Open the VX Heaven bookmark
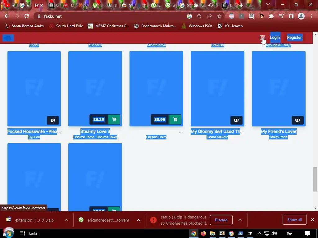 230,26
